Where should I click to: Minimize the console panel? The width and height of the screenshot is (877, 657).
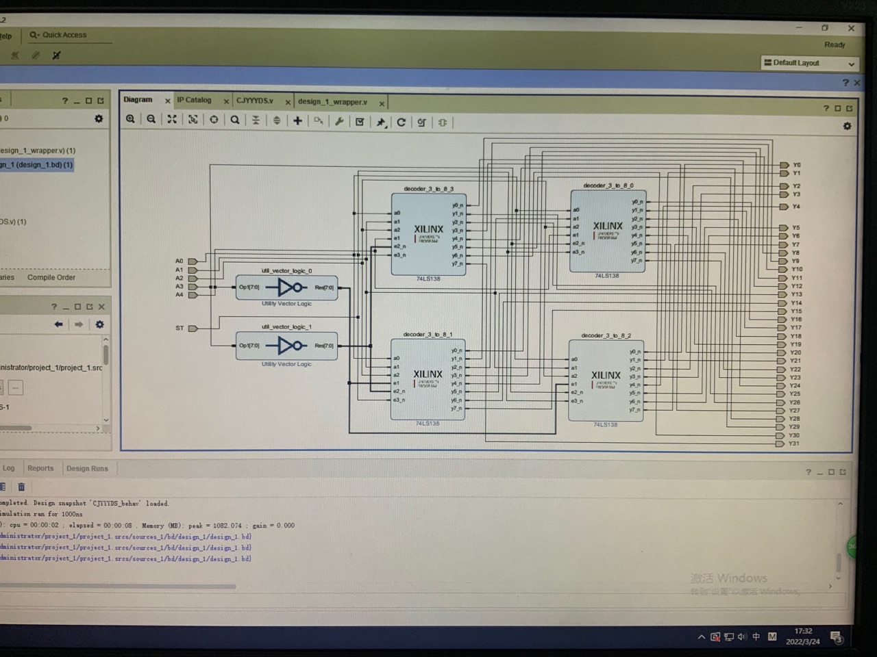820,473
